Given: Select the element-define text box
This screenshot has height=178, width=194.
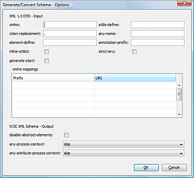Looking at the screenshot, I should [x=70, y=42].
